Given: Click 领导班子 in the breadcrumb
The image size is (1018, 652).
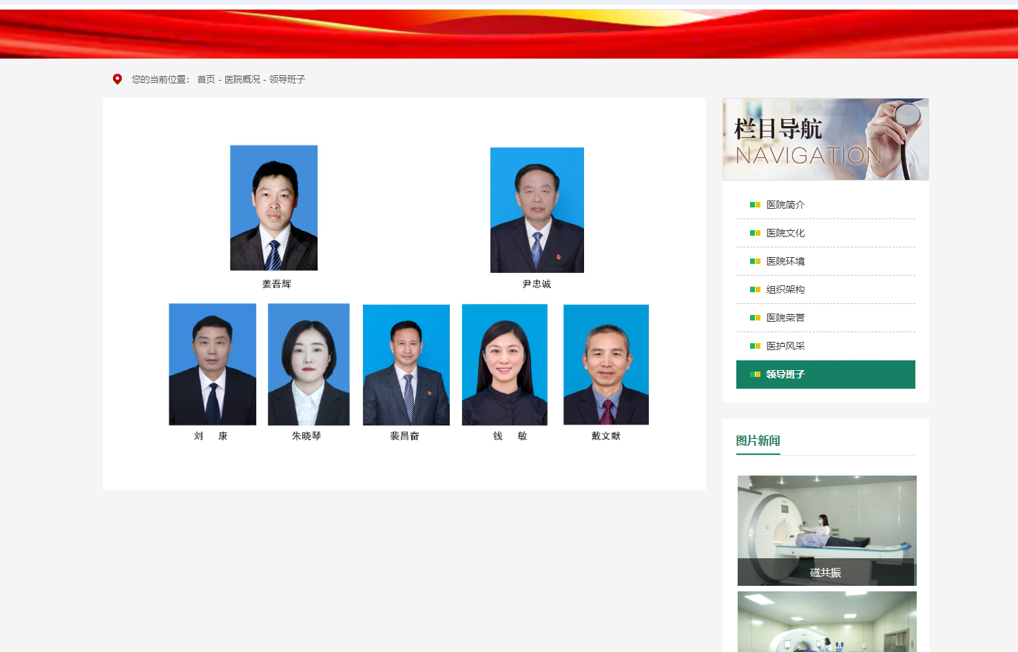Looking at the screenshot, I should 287,79.
